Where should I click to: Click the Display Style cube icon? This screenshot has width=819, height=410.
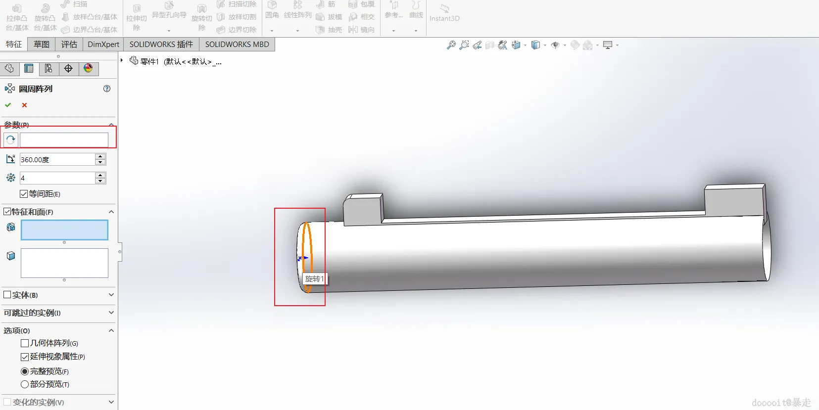pos(535,45)
